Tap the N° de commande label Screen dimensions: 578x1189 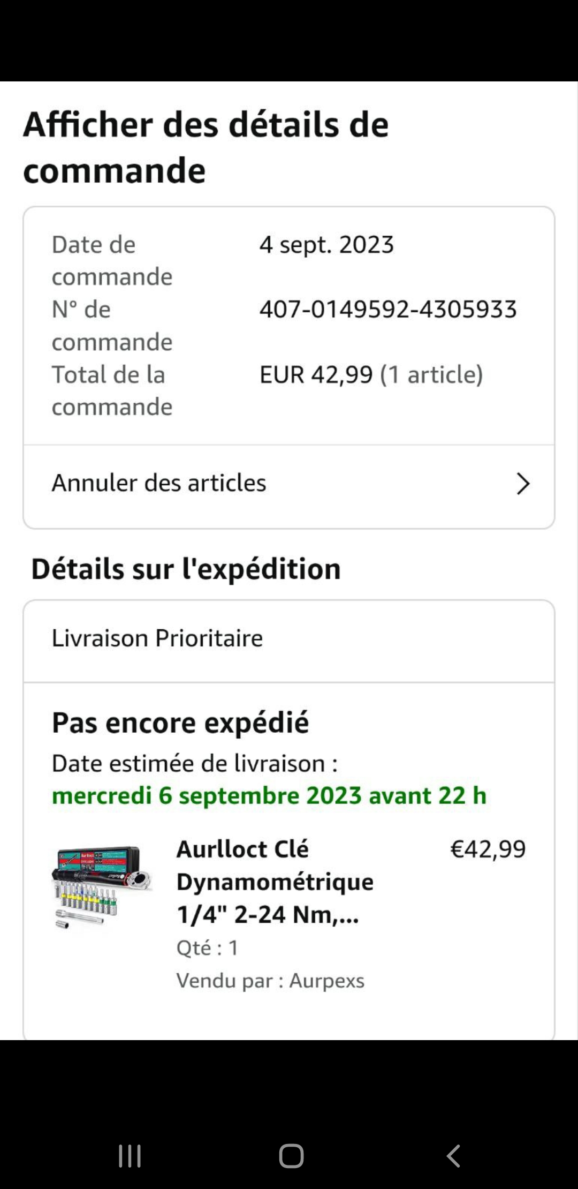tap(112, 326)
